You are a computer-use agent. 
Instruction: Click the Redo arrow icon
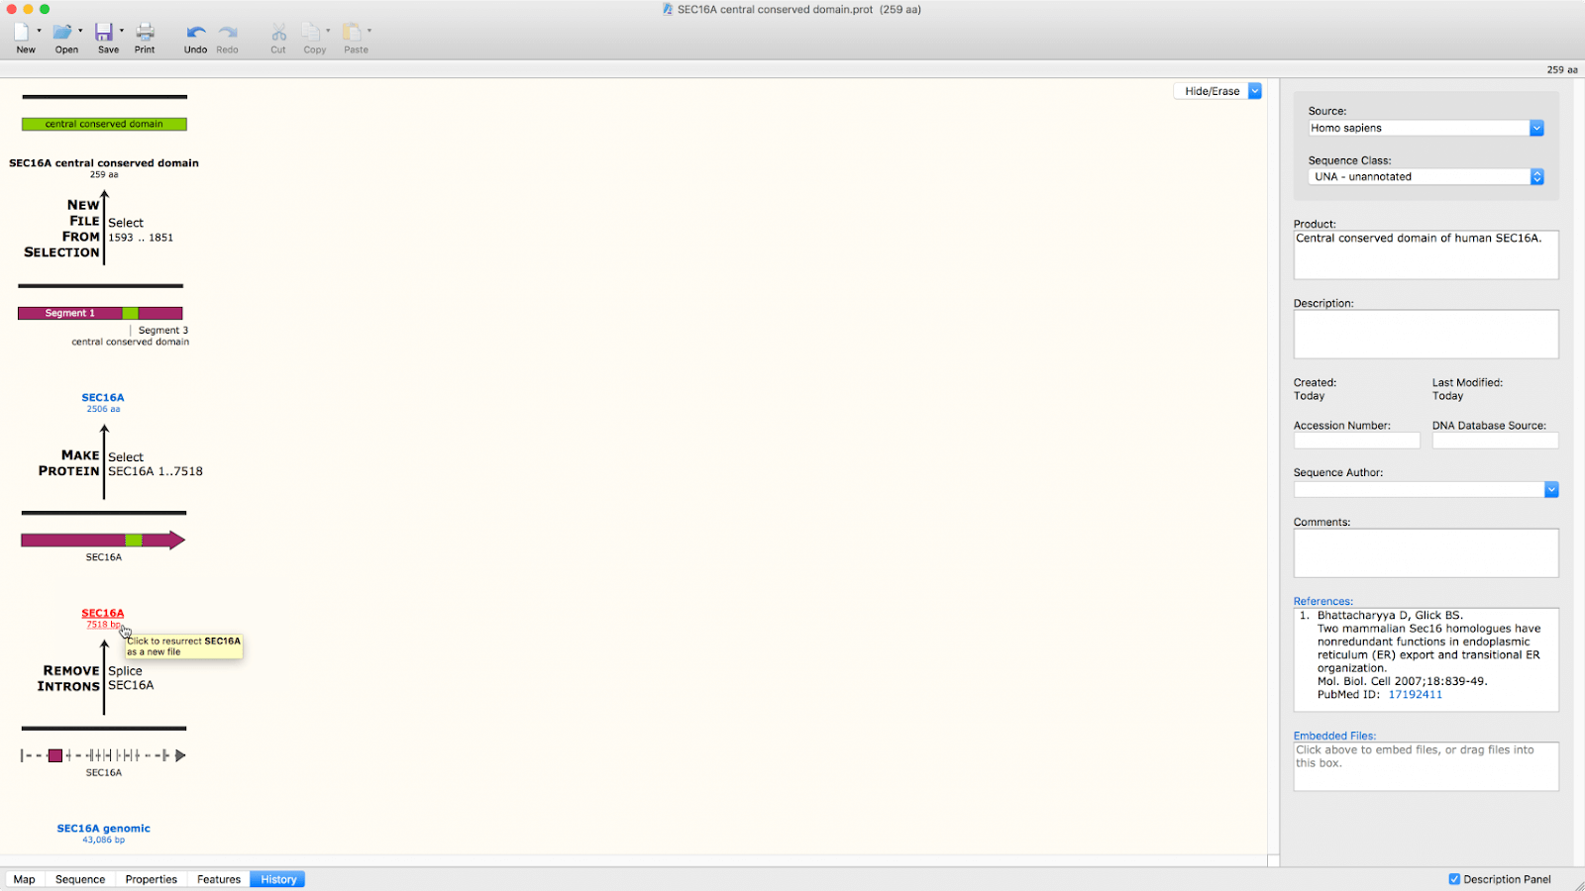tap(227, 33)
